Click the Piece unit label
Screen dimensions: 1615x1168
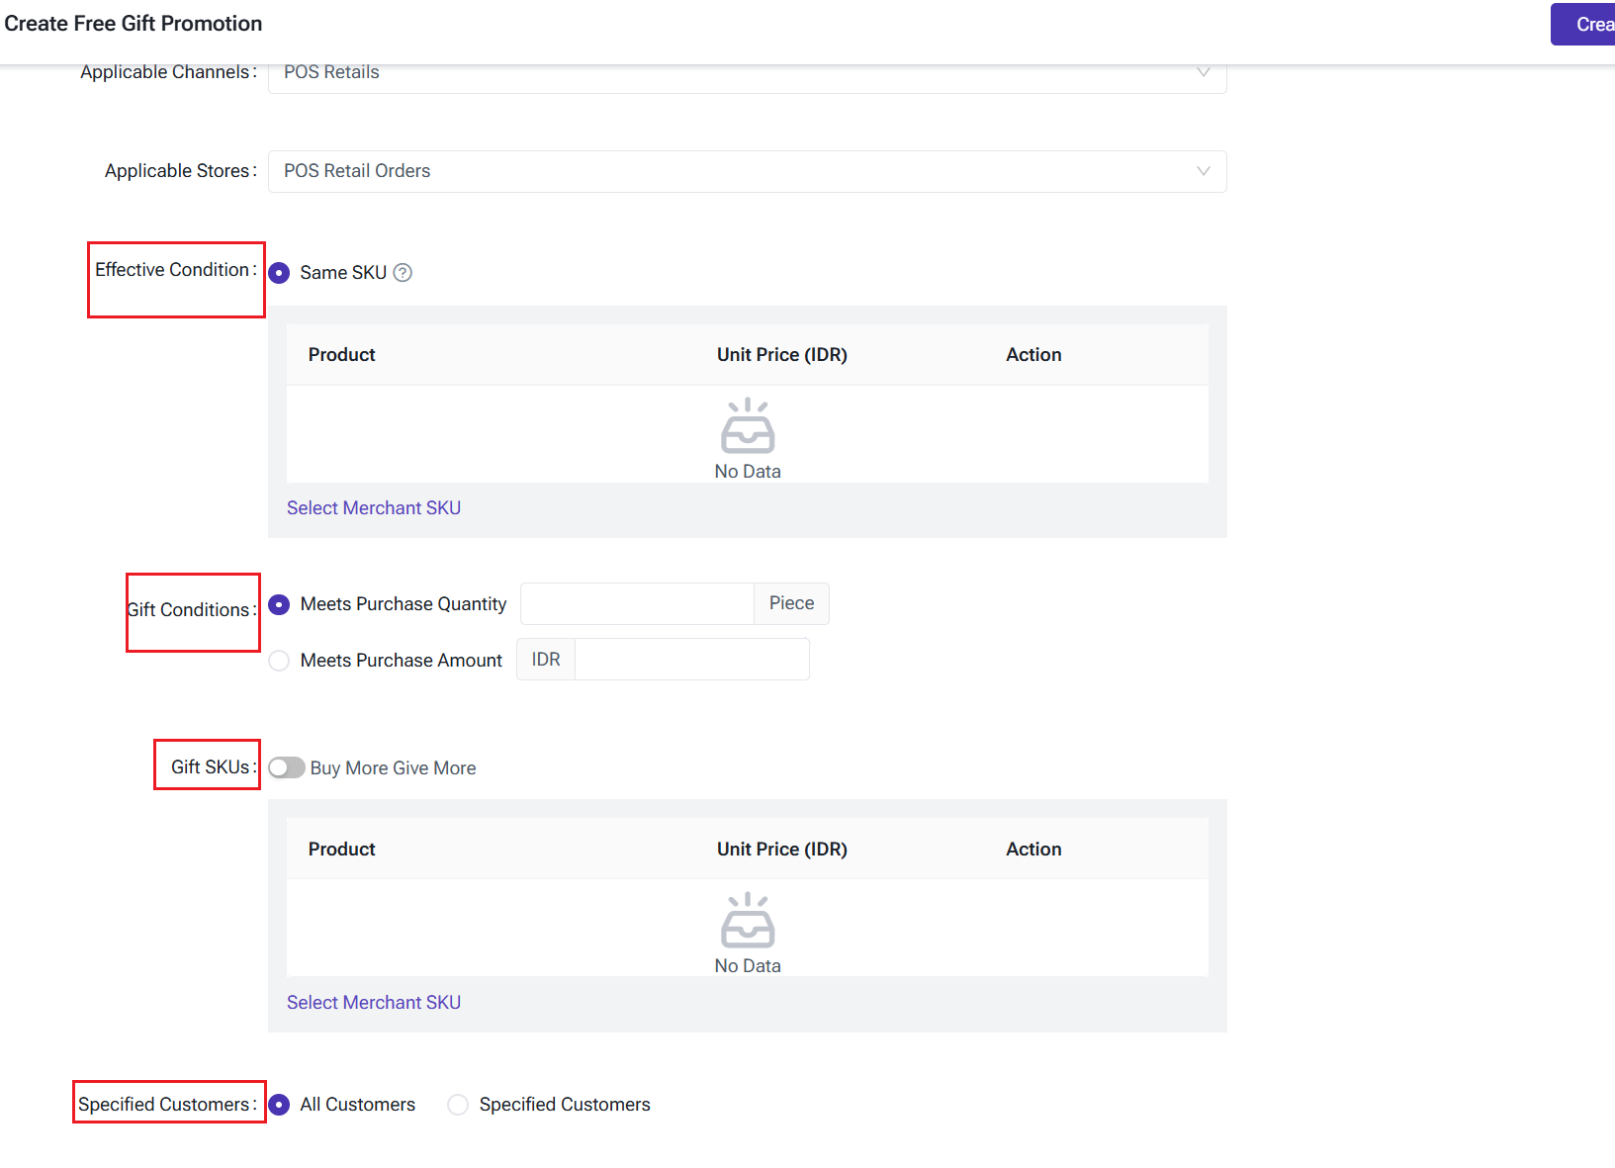pyautogui.click(x=791, y=604)
